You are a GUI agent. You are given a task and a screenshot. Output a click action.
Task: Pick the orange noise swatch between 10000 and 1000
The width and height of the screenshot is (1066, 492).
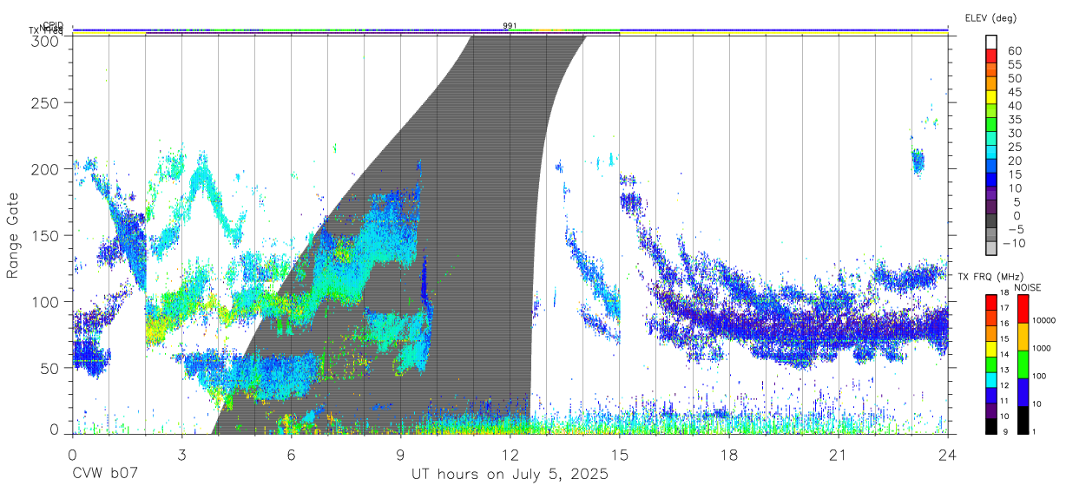[x=1023, y=336]
